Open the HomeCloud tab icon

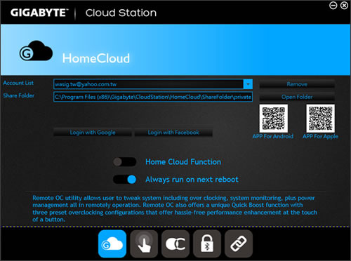click(x=112, y=243)
